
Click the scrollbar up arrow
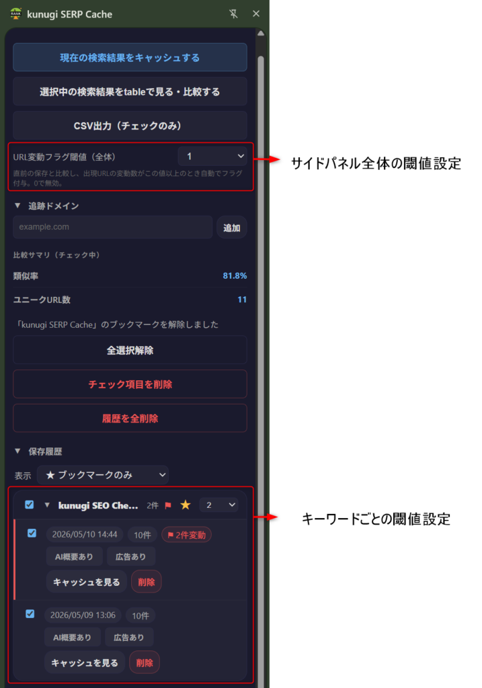[261, 34]
